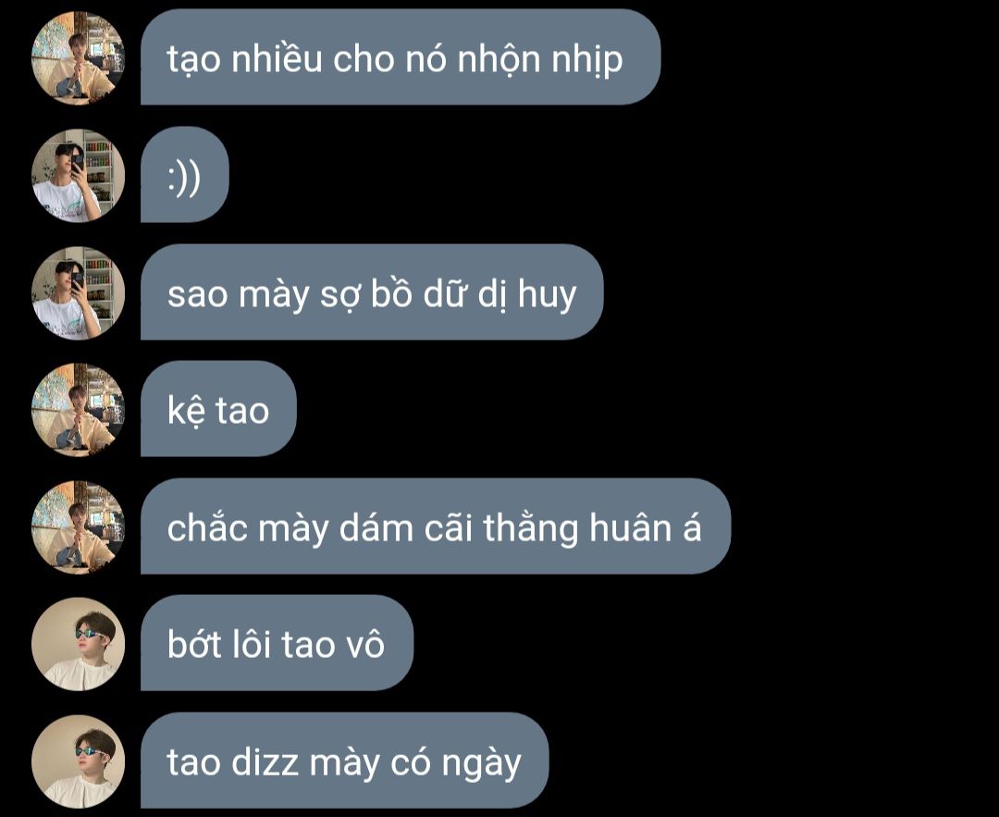This screenshot has width=999, height=817.
Task: Tap the sunglasses avatar beside 'tao dizz mày có ngày'
Action: pyautogui.click(x=78, y=761)
